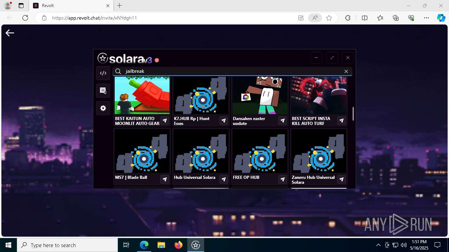The width and height of the screenshot is (449, 252).
Task: Open K7.HUB Rp thumbnail
Action: (x=201, y=95)
